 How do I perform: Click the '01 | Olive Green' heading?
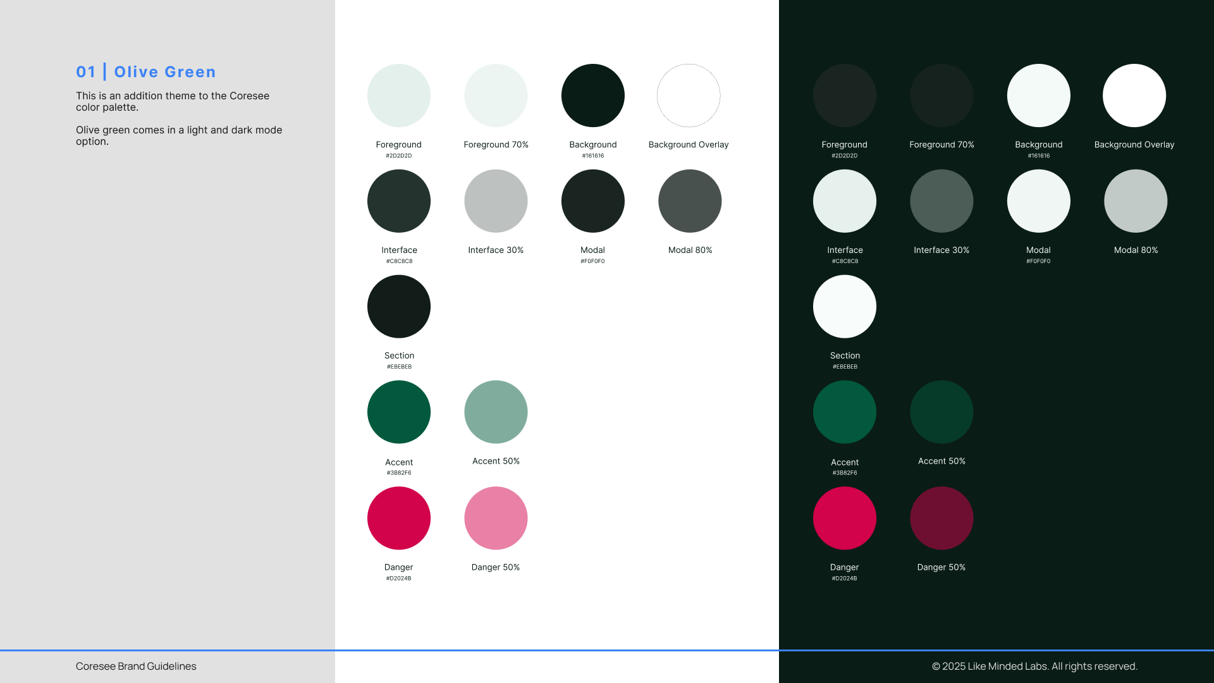tap(146, 72)
